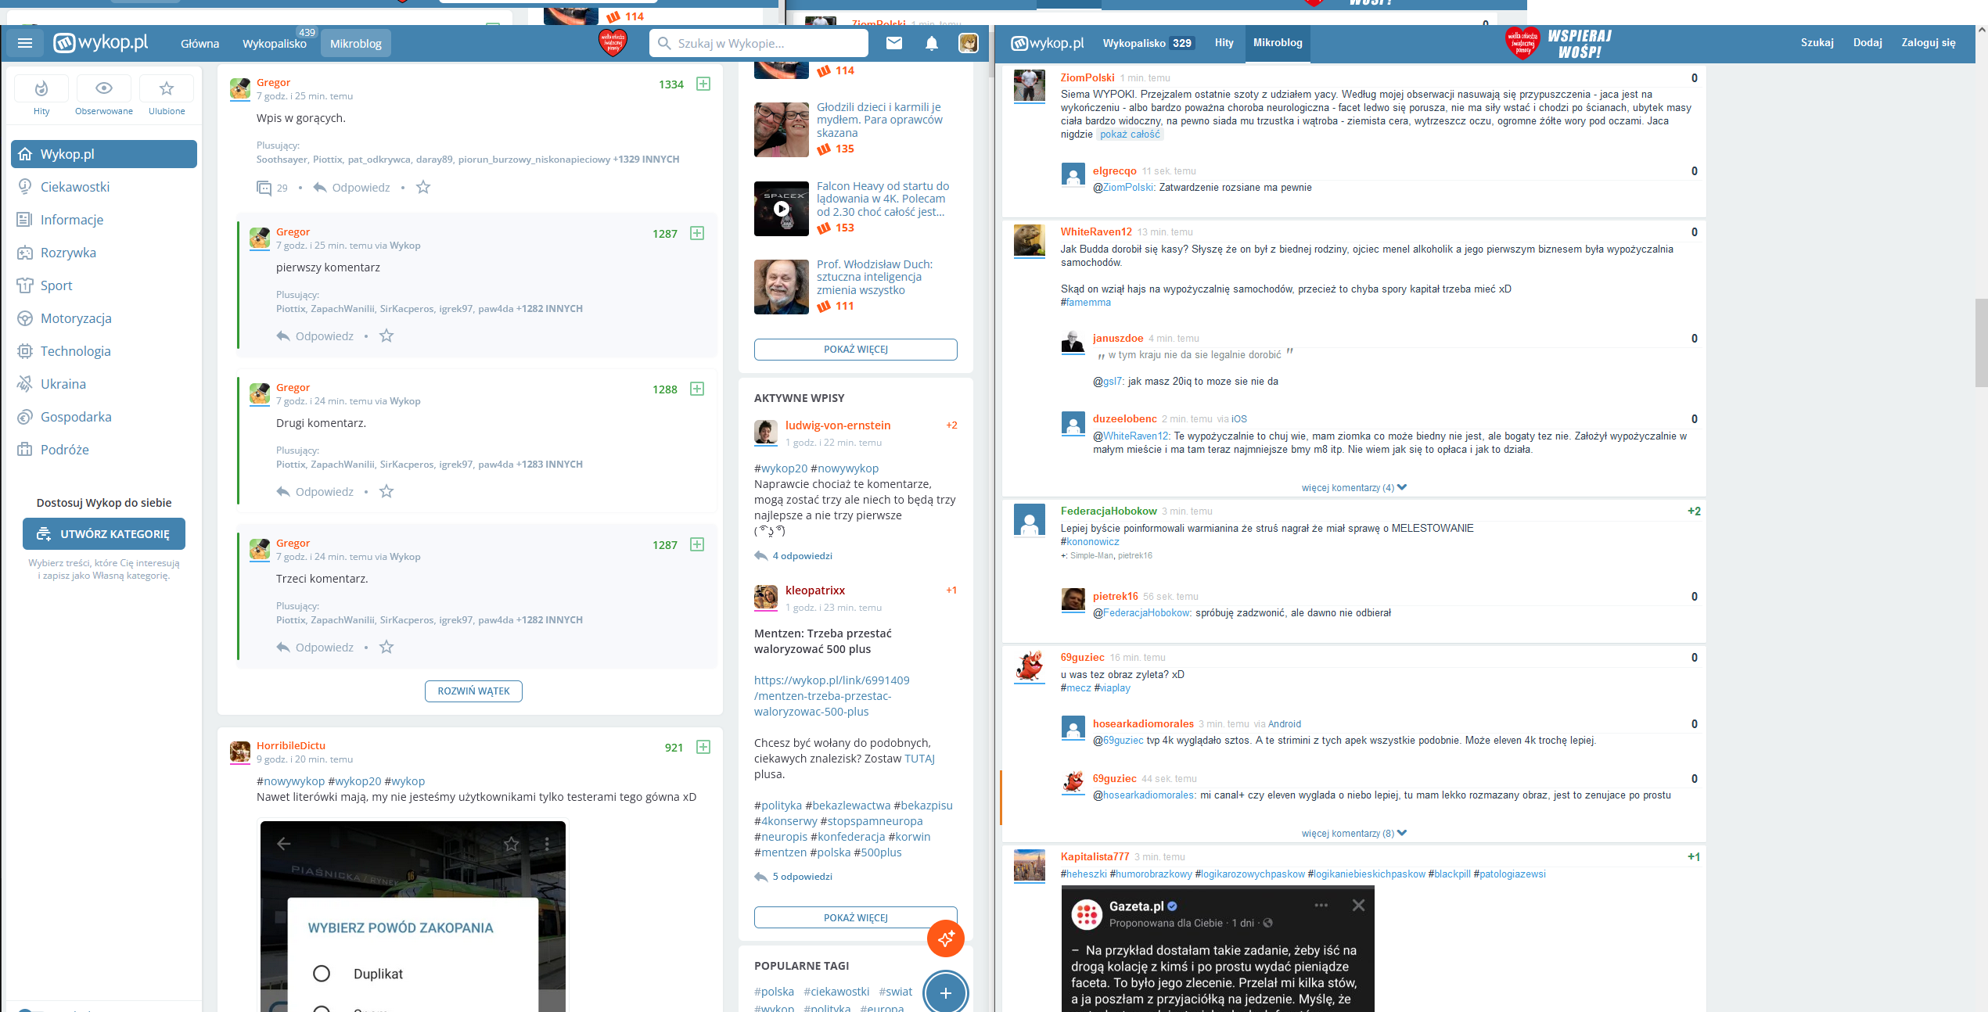
Task: Expand więcej komentarzy (4)
Action: 1353,487
